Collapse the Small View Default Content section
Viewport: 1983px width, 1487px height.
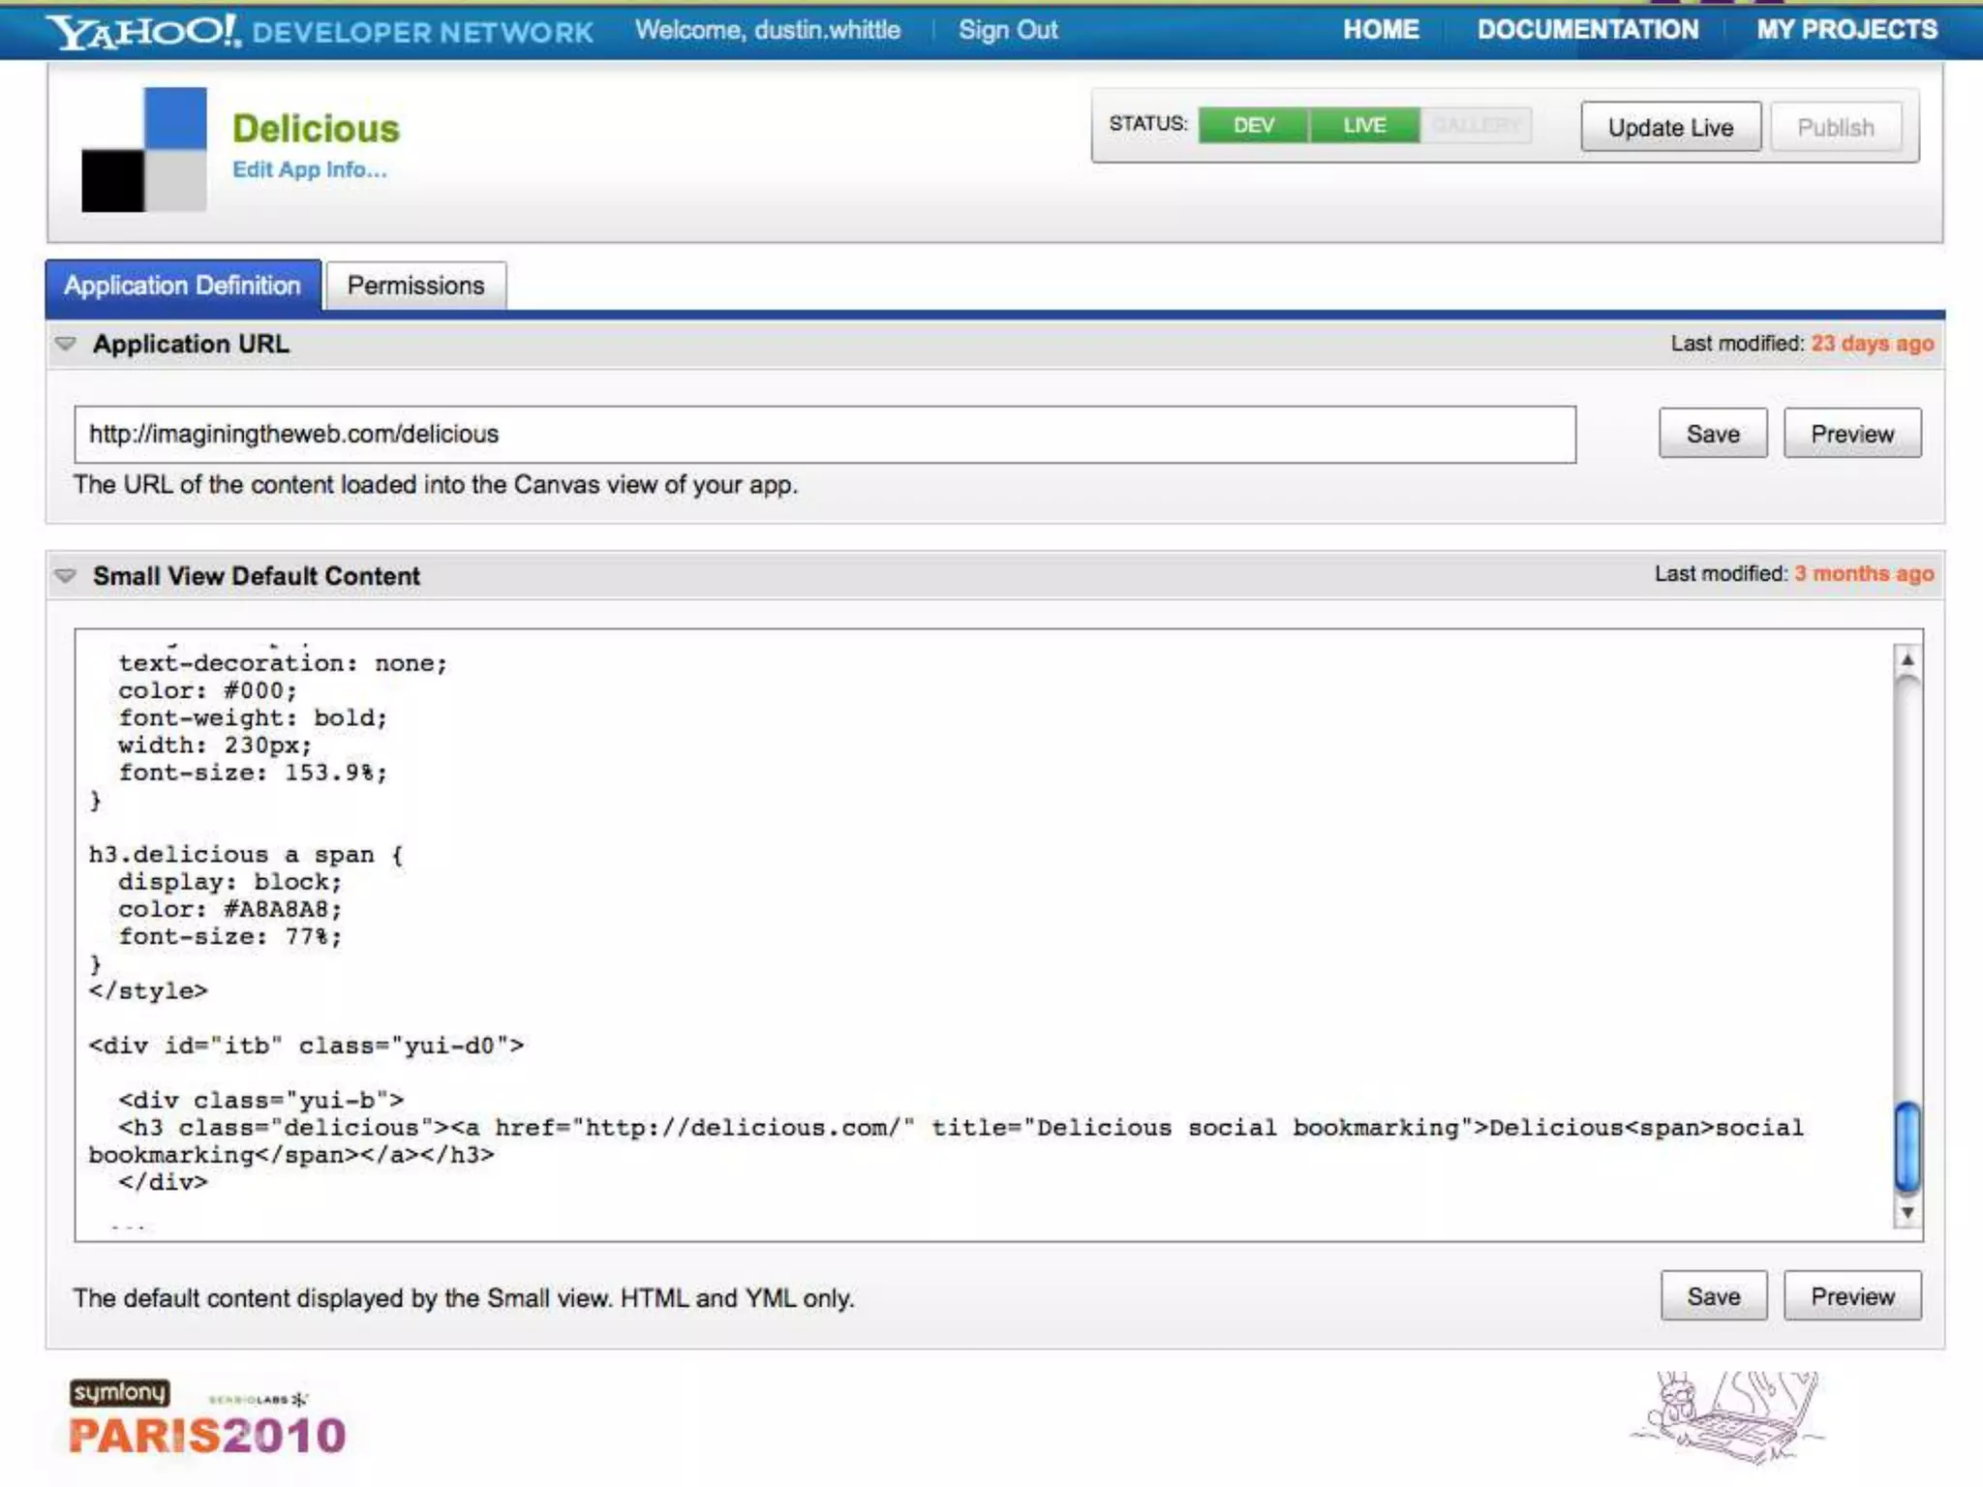(66, 576)
